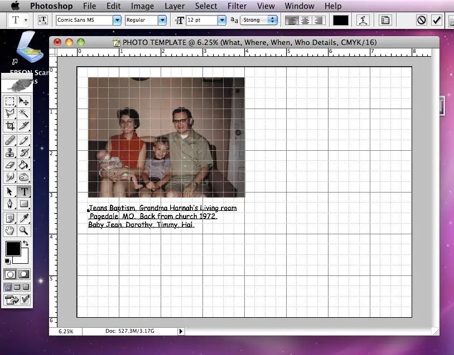Select the Crop tool
Screen dimensions: 454x355
click(9, 126)
